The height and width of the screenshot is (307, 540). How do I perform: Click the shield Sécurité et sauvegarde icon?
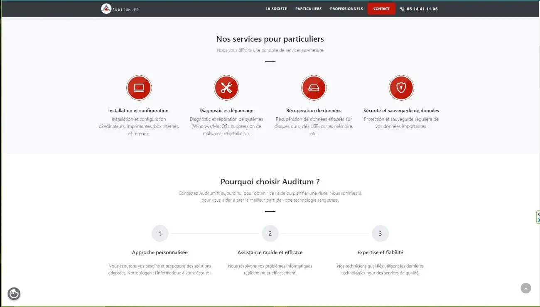point(401,88)
